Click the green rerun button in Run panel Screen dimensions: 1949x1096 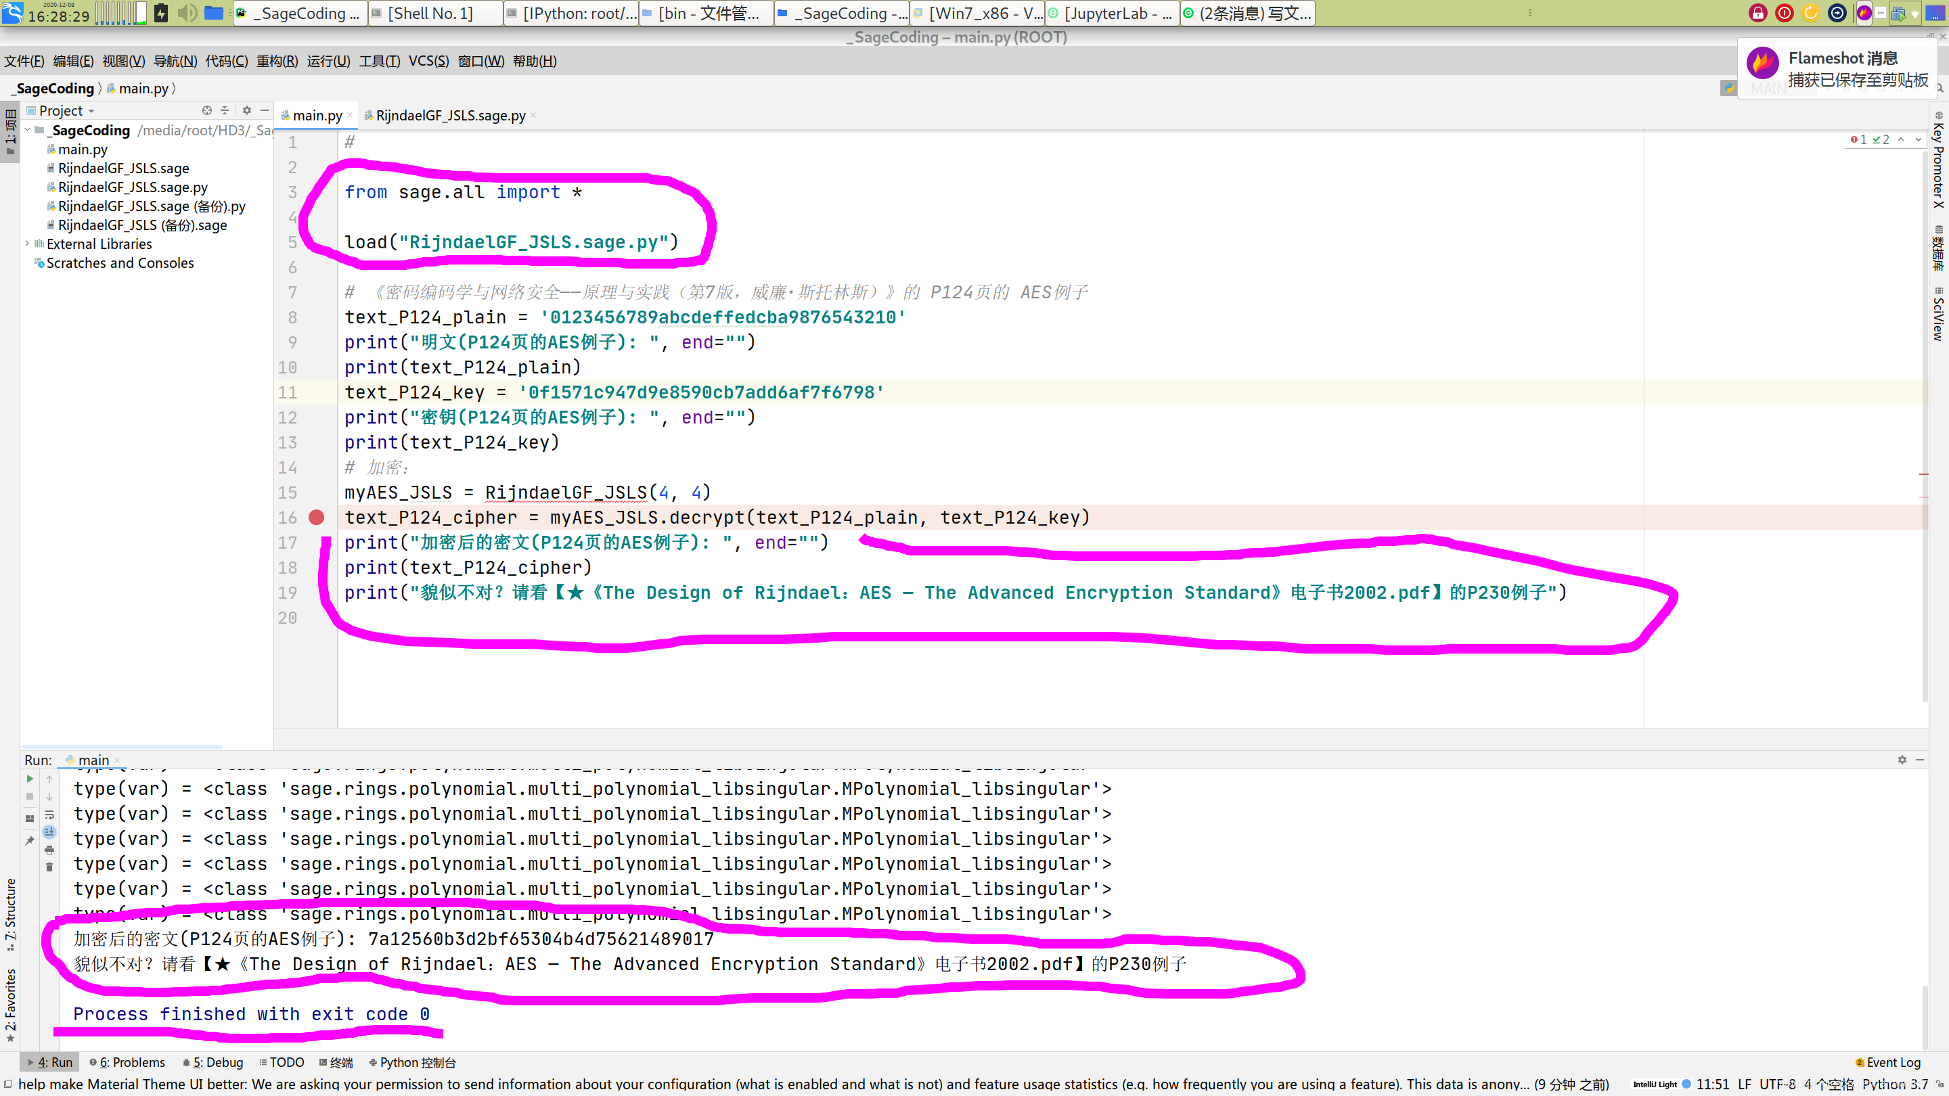point(30,779)
